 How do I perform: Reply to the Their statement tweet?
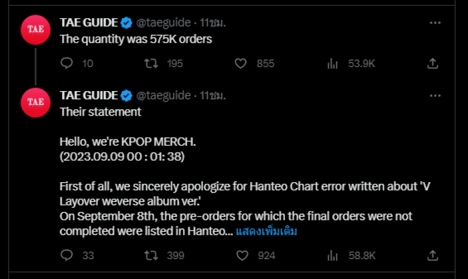[67, 255]
